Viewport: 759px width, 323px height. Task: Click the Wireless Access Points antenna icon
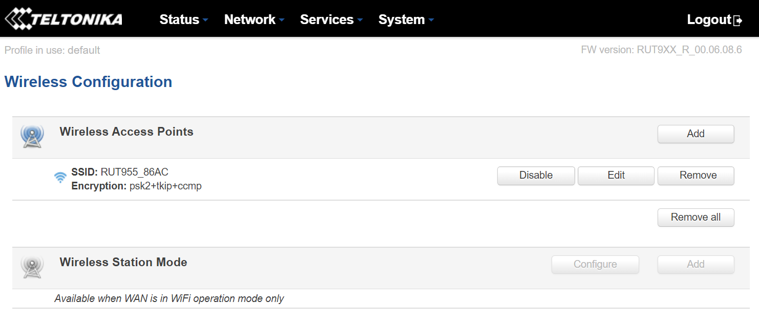32,136
